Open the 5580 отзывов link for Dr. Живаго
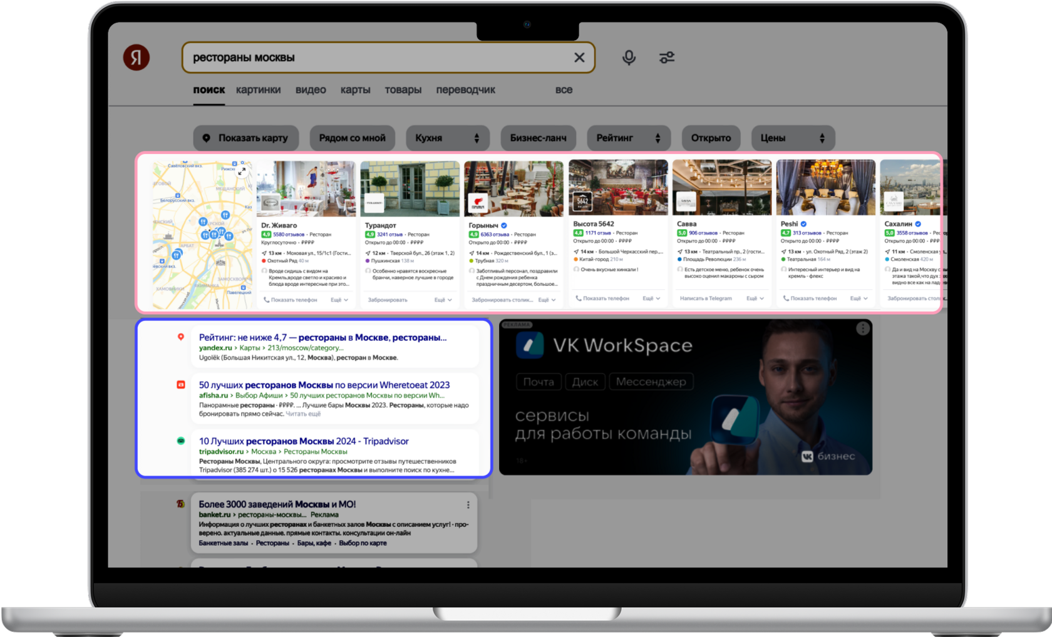 (289, 235)
